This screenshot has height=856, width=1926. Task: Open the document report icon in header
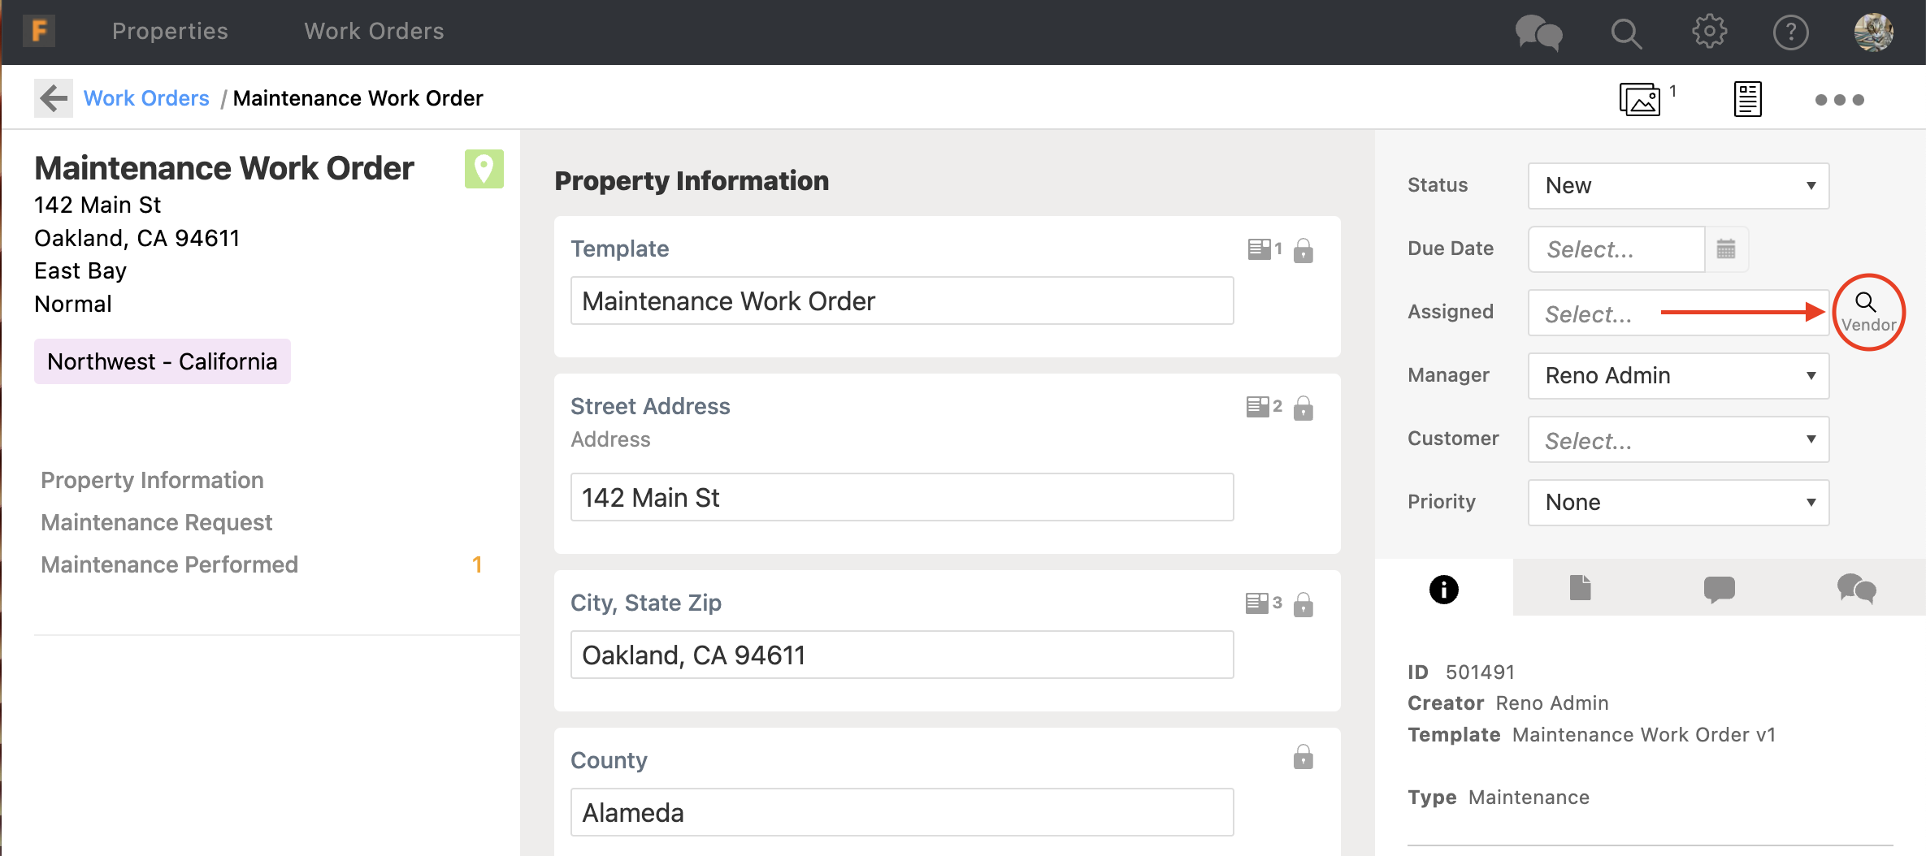click(x=1747, y=100)
